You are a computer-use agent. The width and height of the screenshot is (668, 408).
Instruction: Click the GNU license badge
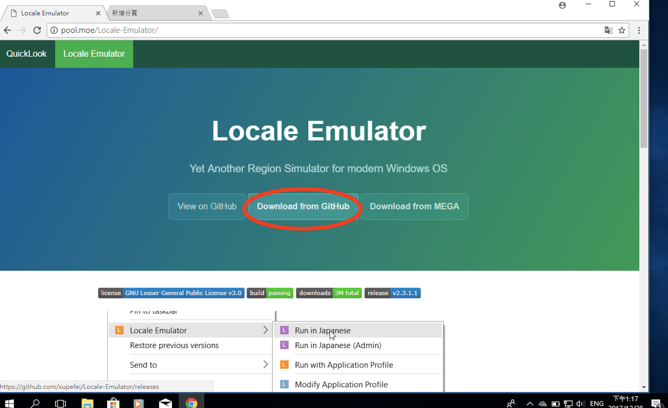tap(171, 293)
